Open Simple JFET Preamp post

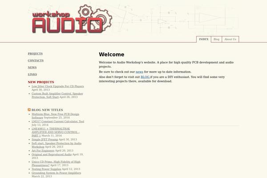[x=45, y=139]
